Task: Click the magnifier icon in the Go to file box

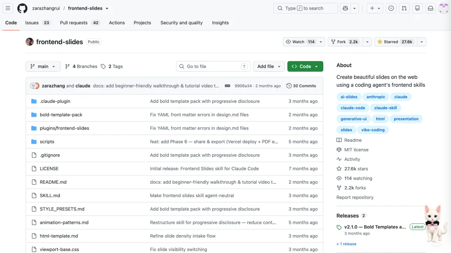Action: (182, 66)
